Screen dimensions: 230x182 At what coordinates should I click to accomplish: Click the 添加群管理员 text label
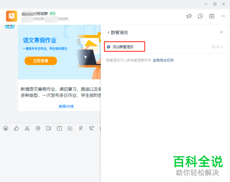pyautogui.click(x=123, y=47)
